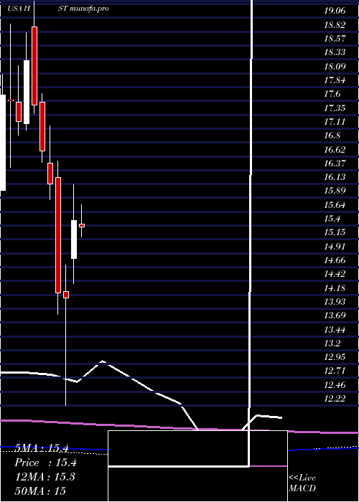Click the 16.37 price axis value
This screenshot has height=502, width=359.
pos(335,164)
